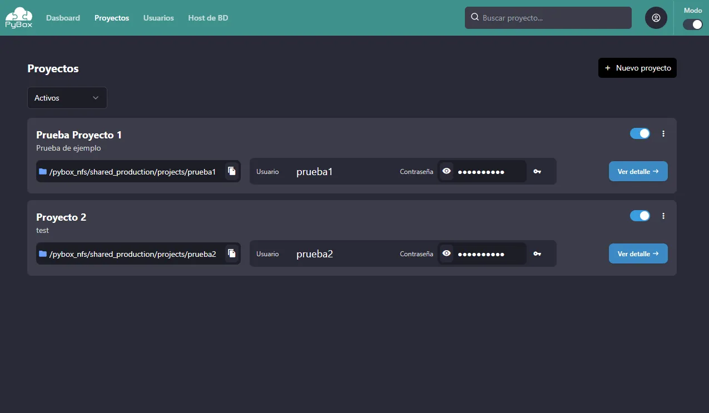Image resolution: width=709 pixels, height=413 pixels.
Task: Expand the Activos filter dropdown
Action: 67,98
